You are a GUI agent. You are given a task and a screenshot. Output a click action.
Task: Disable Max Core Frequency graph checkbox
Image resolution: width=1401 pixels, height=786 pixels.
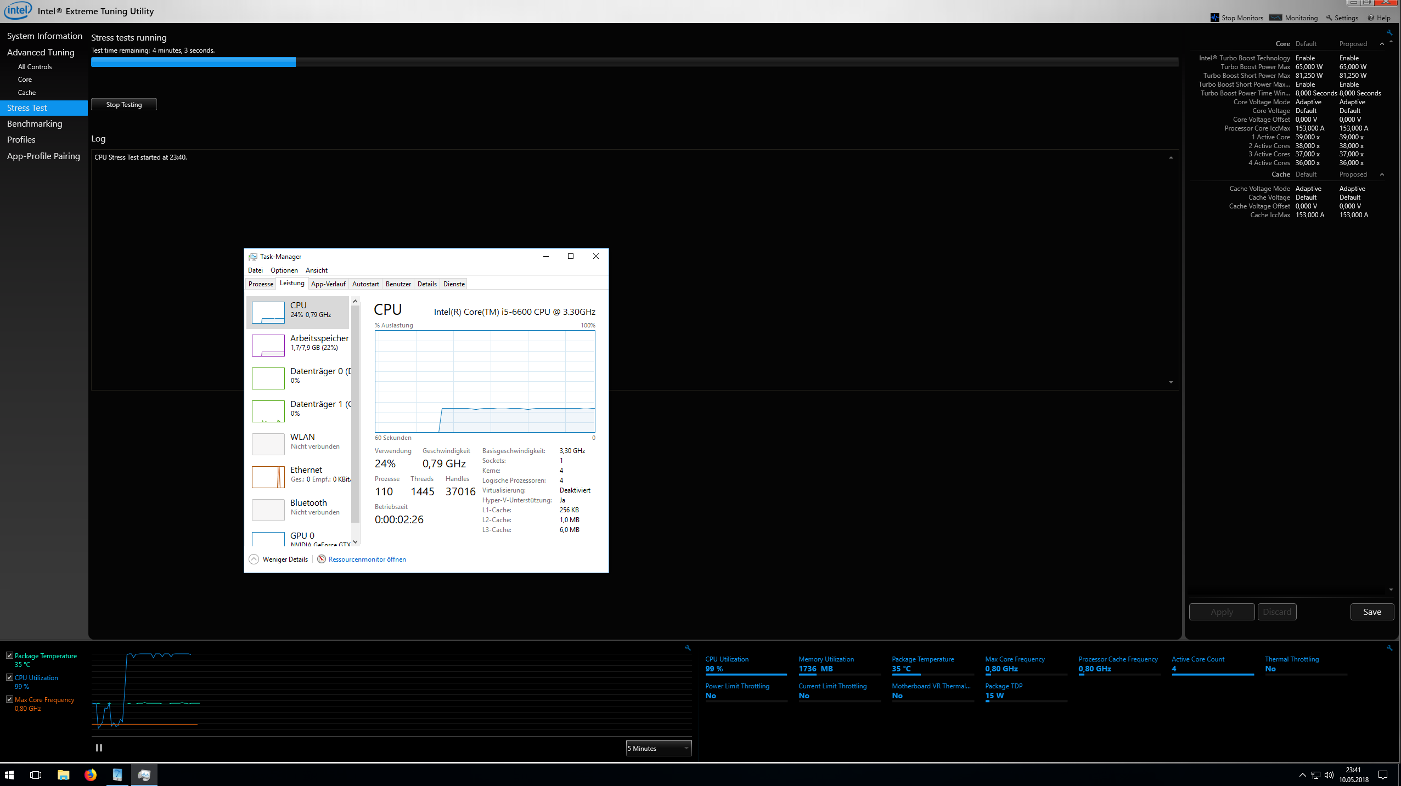(9, 699)
